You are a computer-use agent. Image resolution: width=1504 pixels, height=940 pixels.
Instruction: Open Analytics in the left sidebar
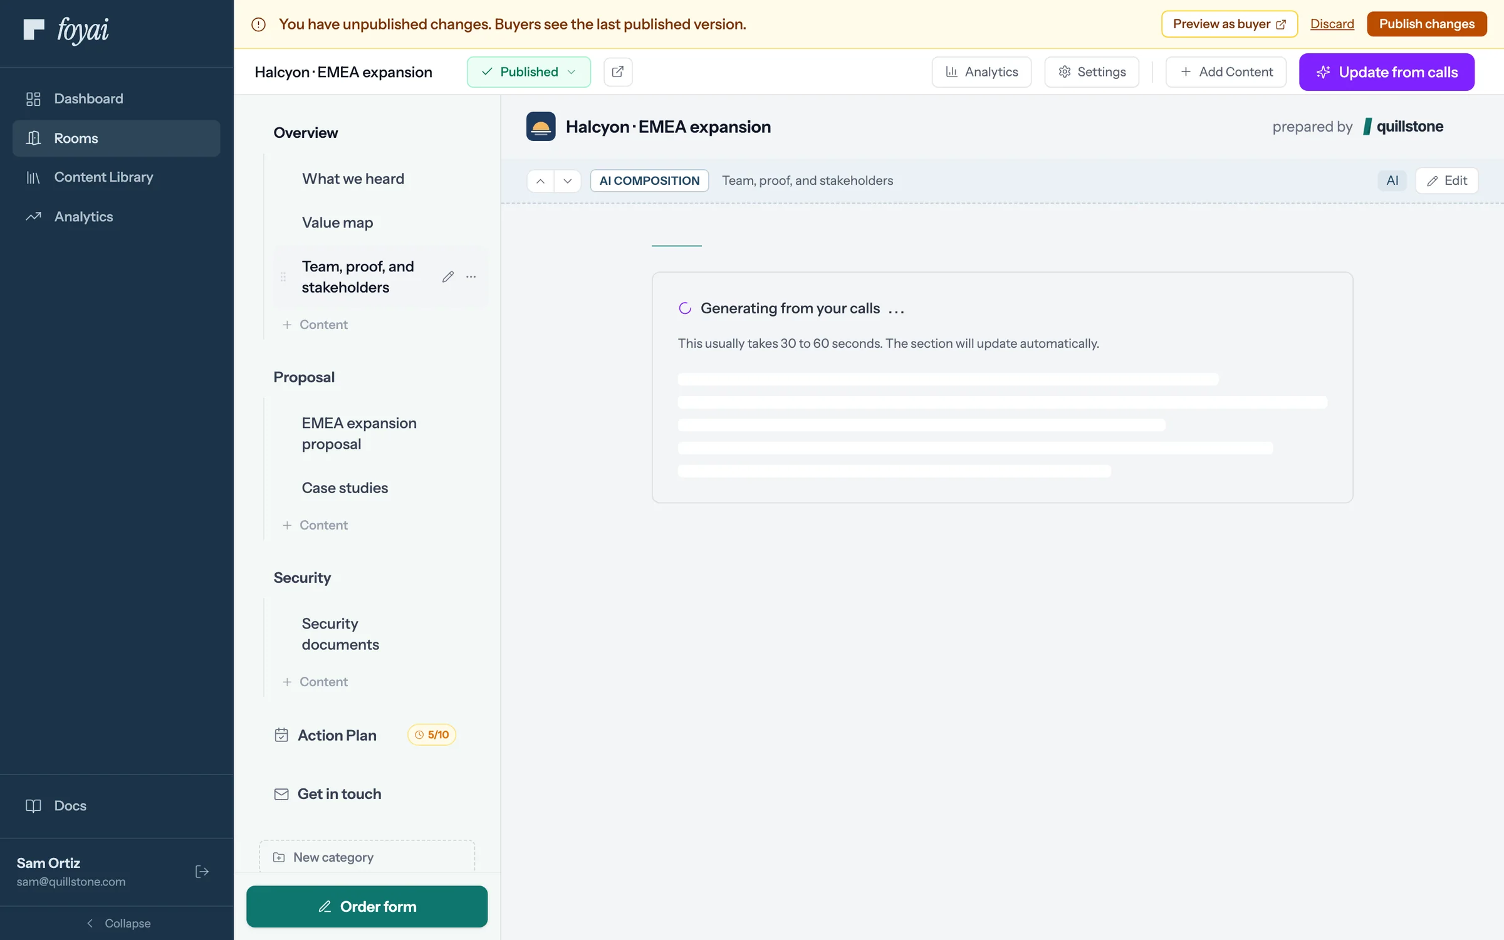pyautogui.click(x=116, y=217)
